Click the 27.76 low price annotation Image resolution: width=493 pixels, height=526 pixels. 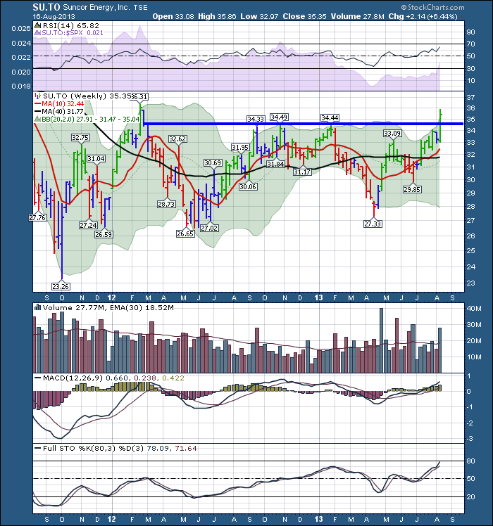point(37,218)
